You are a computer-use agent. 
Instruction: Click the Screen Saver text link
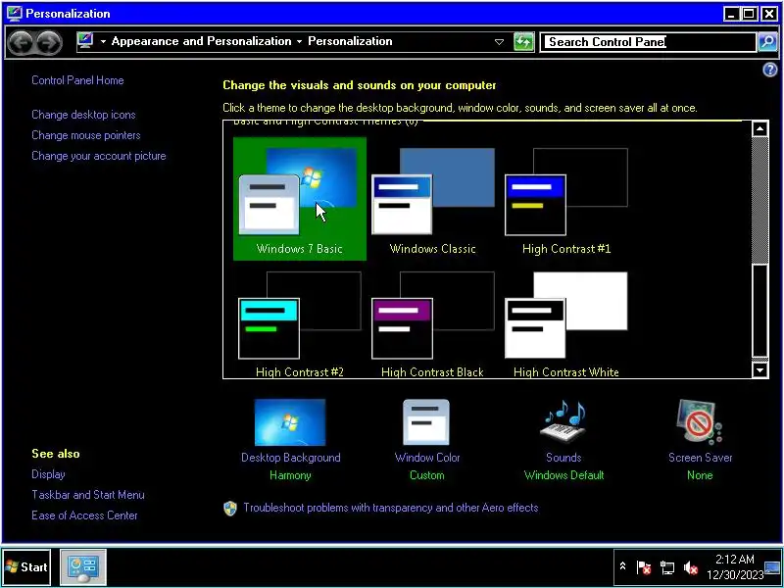700,458
